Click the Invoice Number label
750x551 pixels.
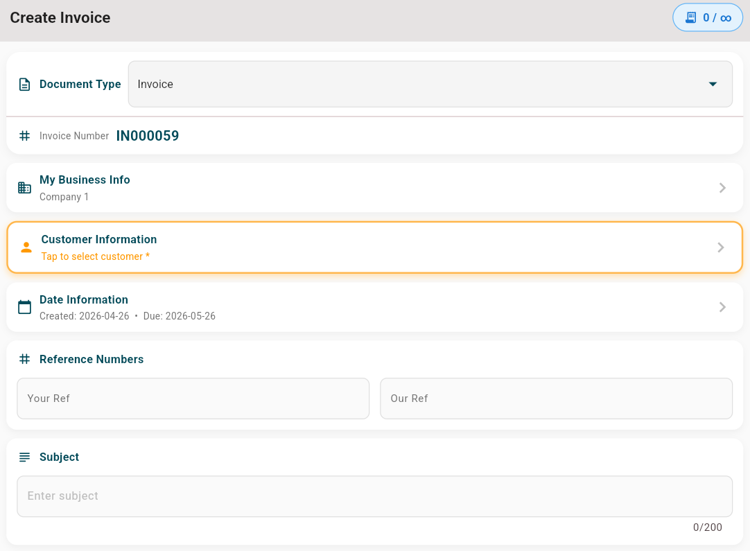click(74, 136)
